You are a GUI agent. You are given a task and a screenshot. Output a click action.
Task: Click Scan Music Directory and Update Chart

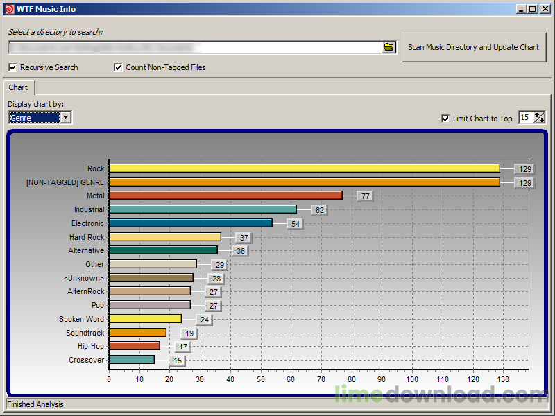(474, 47)
